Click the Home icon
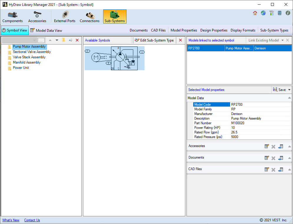 tap(255, 13)
